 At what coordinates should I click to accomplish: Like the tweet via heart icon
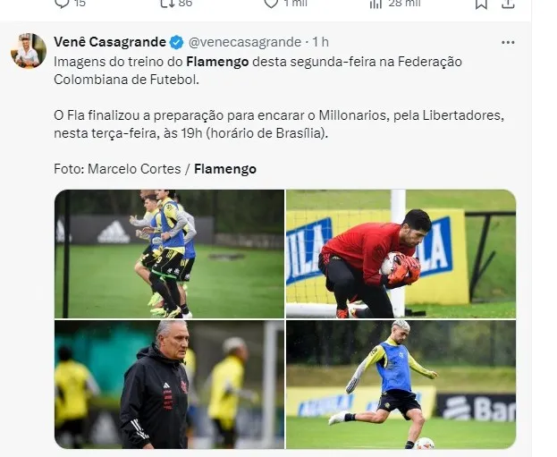271,4
